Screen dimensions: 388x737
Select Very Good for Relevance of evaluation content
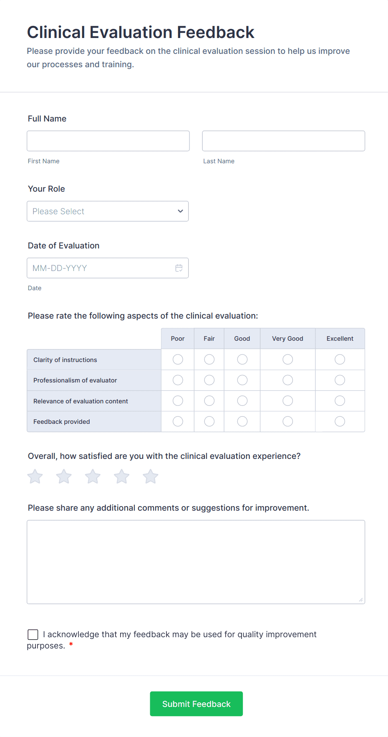[x=287, y=400]
